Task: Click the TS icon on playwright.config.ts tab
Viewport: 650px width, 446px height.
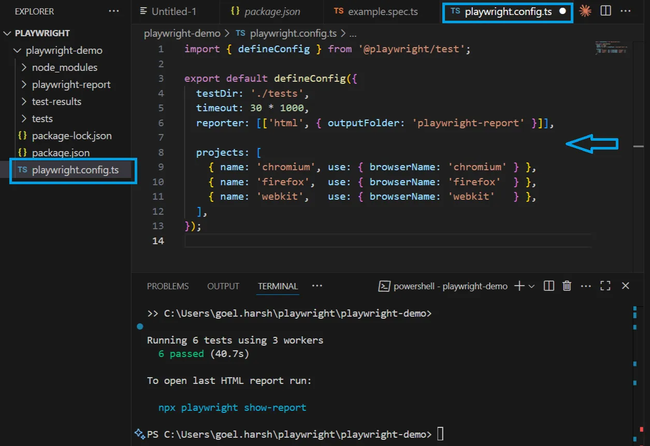Action: (x=455, y=11)
